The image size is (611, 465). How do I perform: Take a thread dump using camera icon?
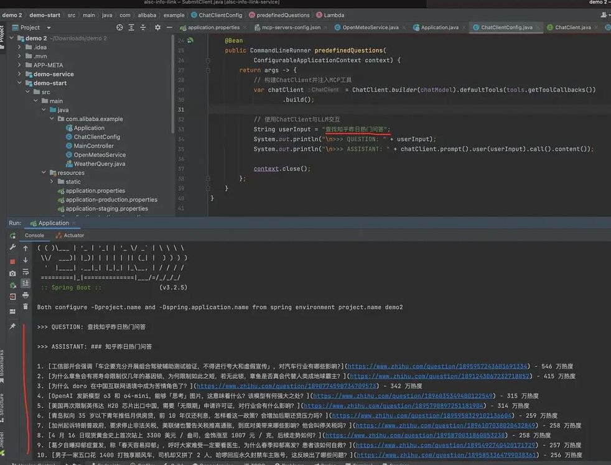[12, 272]
